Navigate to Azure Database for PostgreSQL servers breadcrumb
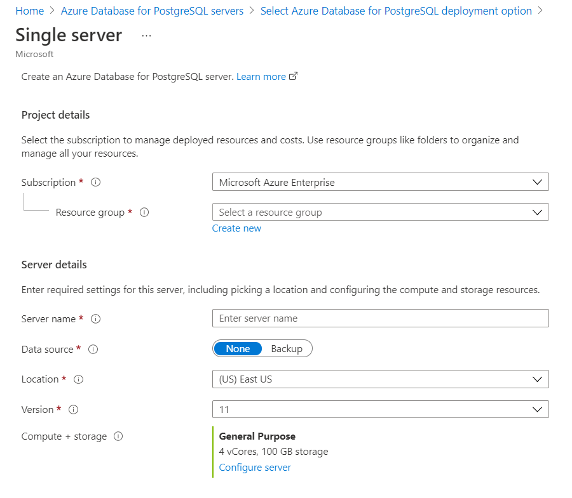Image resolution: width=572 pixels, height=498 pixels. click(x=152, y=11)
